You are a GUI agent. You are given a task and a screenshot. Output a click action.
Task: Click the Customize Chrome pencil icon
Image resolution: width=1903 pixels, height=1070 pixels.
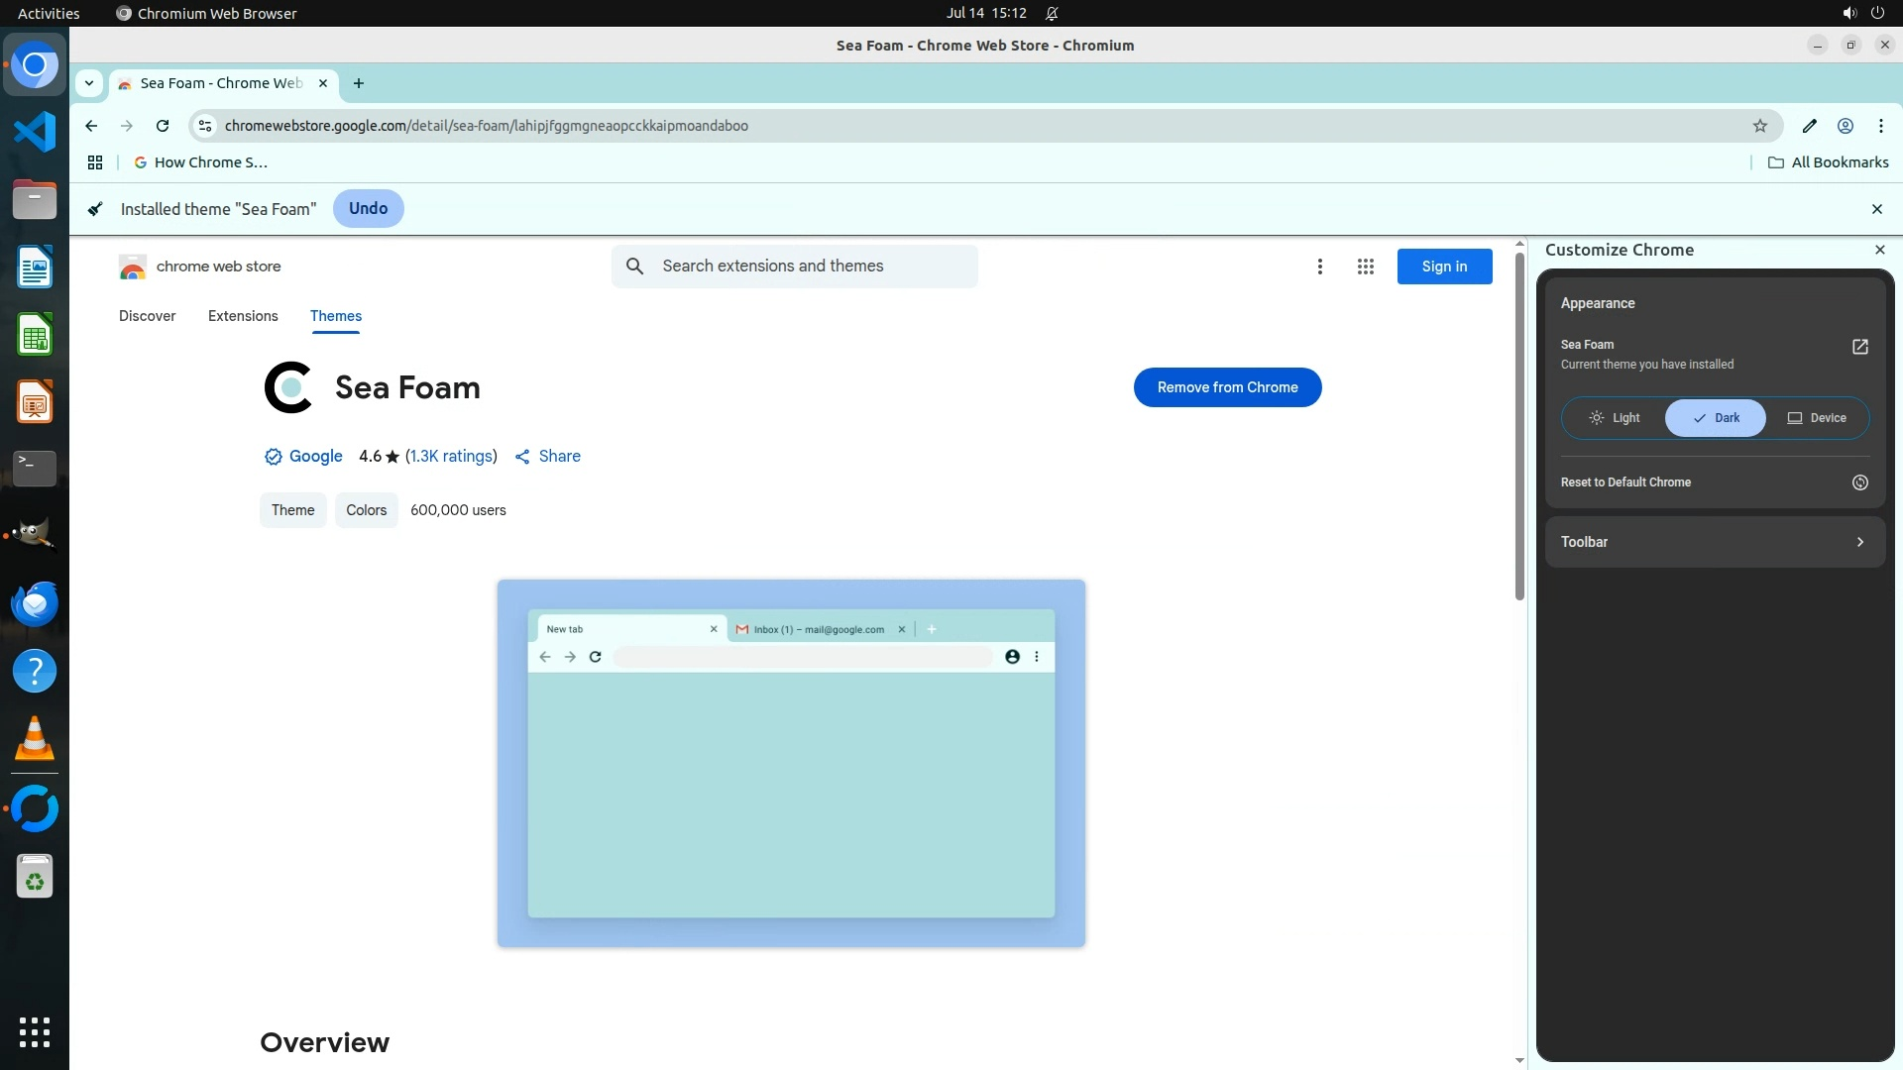[x=1809, y=126]
